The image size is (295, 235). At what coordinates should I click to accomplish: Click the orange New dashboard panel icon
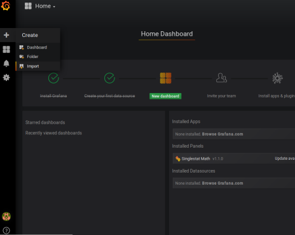pyautogui.click(x=165, y=78)
